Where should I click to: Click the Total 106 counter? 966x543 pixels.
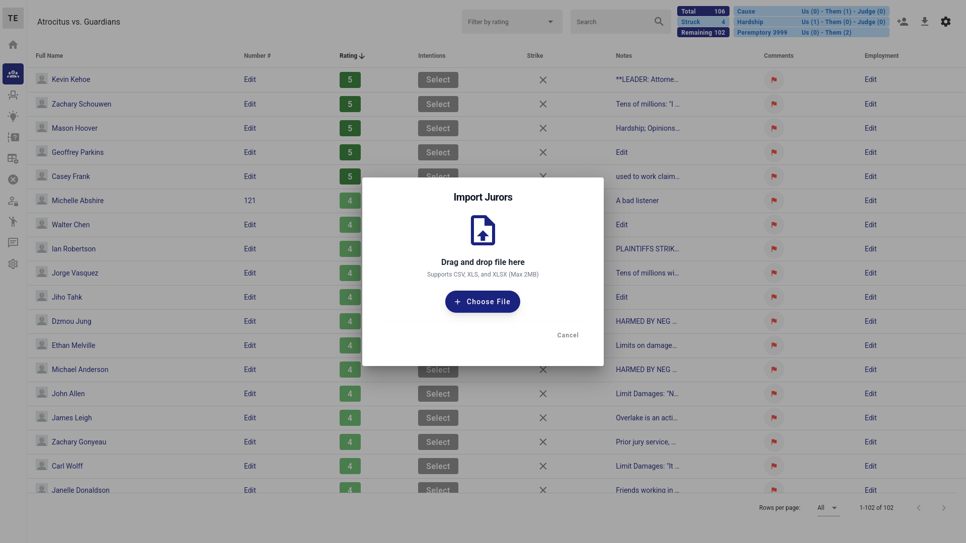[703, 11]
